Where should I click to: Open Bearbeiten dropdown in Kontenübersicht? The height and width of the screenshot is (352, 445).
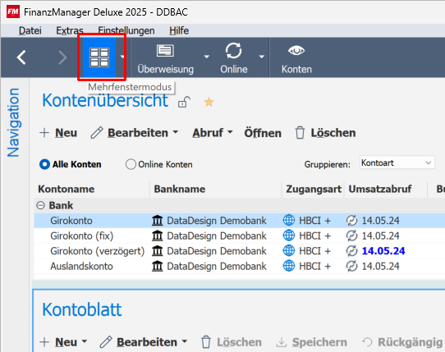135,133
